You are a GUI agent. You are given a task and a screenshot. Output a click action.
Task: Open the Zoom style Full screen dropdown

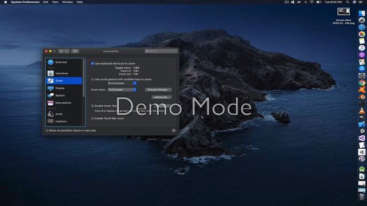122,90
